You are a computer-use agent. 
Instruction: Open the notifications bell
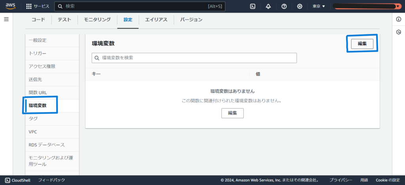(x=269, y=6)
